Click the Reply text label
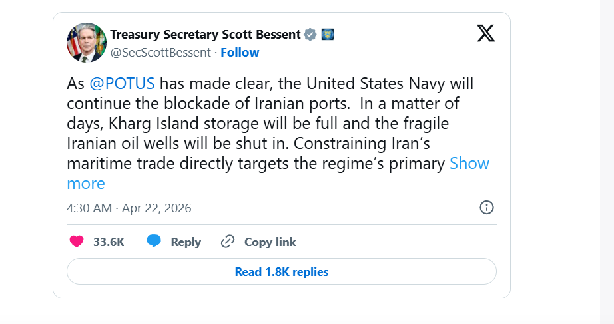Viewport: 614px width, 324px height. 186,242
